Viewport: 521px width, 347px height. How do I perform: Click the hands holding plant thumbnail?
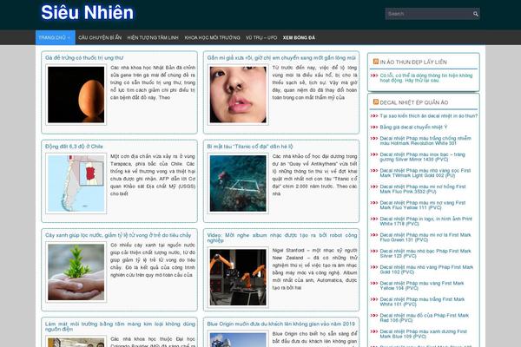(76, 272)
